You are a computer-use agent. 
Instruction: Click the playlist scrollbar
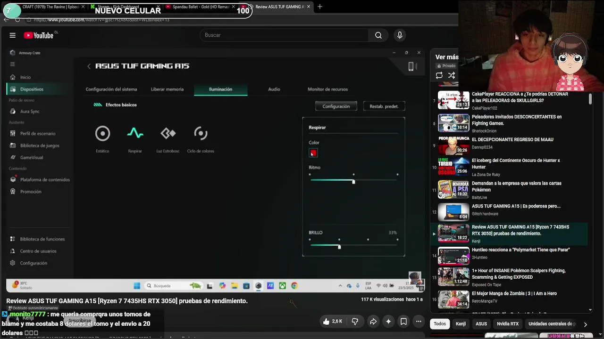point(590,99)
